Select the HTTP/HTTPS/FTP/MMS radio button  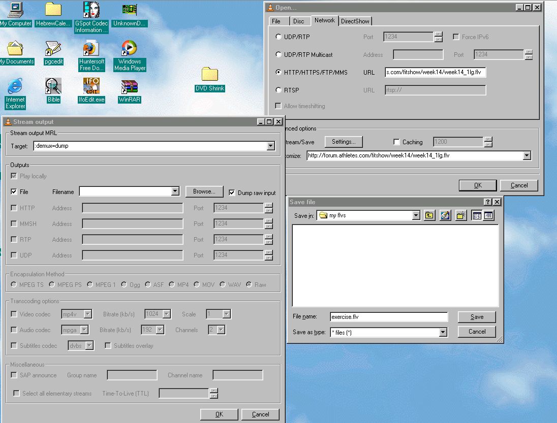pyautogui.click(x=278, y=72)
